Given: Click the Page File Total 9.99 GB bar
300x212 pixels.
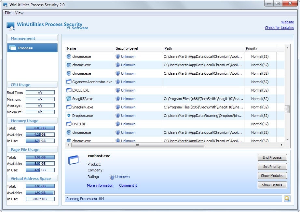Looking at the screenshot, I should (40, 157).
